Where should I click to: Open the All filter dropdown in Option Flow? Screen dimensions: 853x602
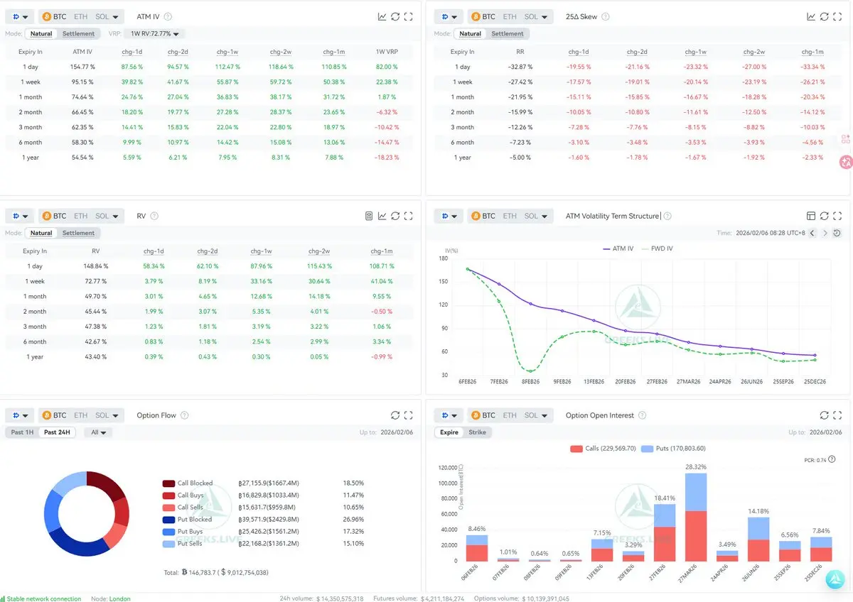click(x=98, y=432)
